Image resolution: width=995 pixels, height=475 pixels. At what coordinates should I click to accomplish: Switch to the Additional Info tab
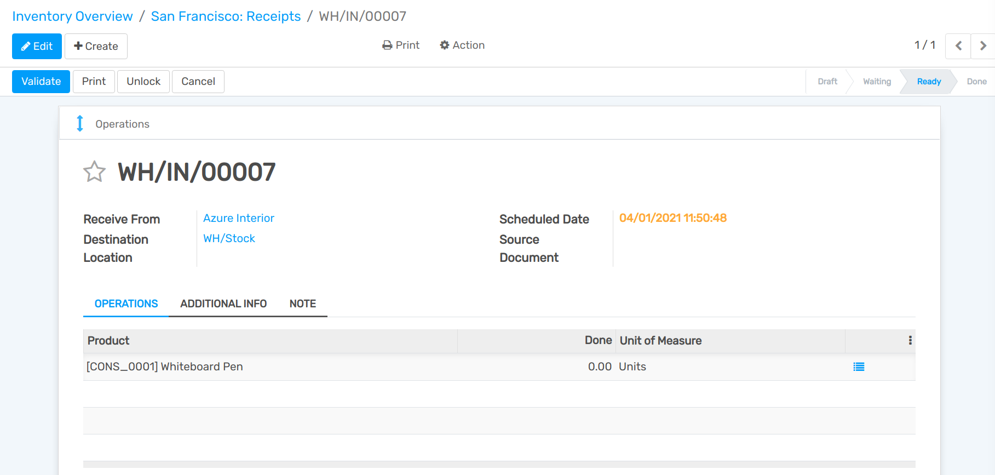[x=223, y=304]
